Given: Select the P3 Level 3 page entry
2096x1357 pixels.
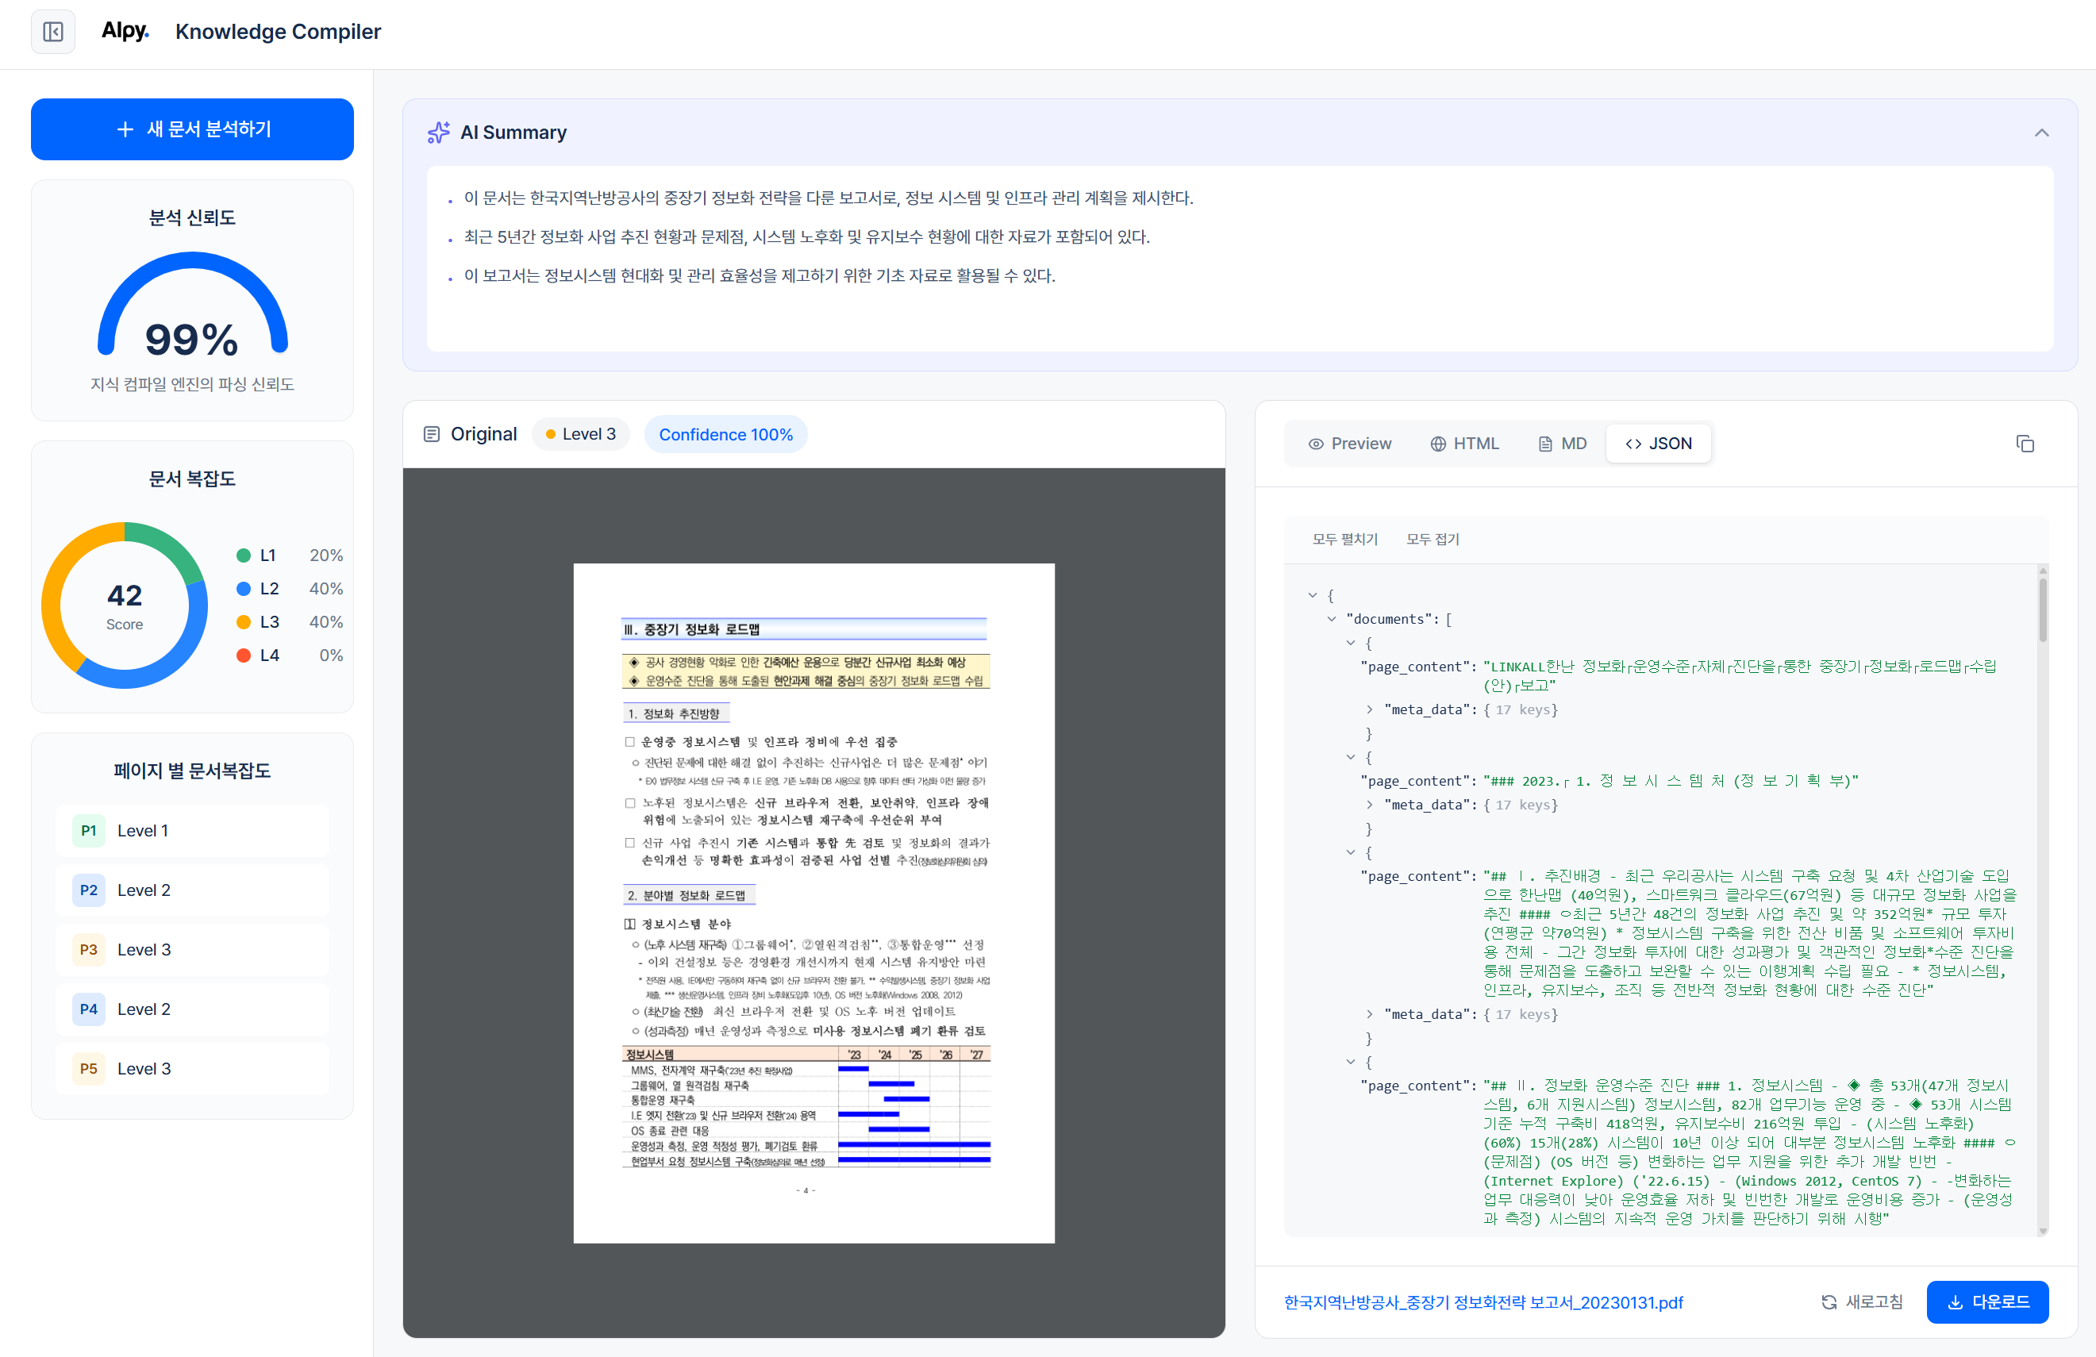Looking at the screenshot, I should click(192, 949).
